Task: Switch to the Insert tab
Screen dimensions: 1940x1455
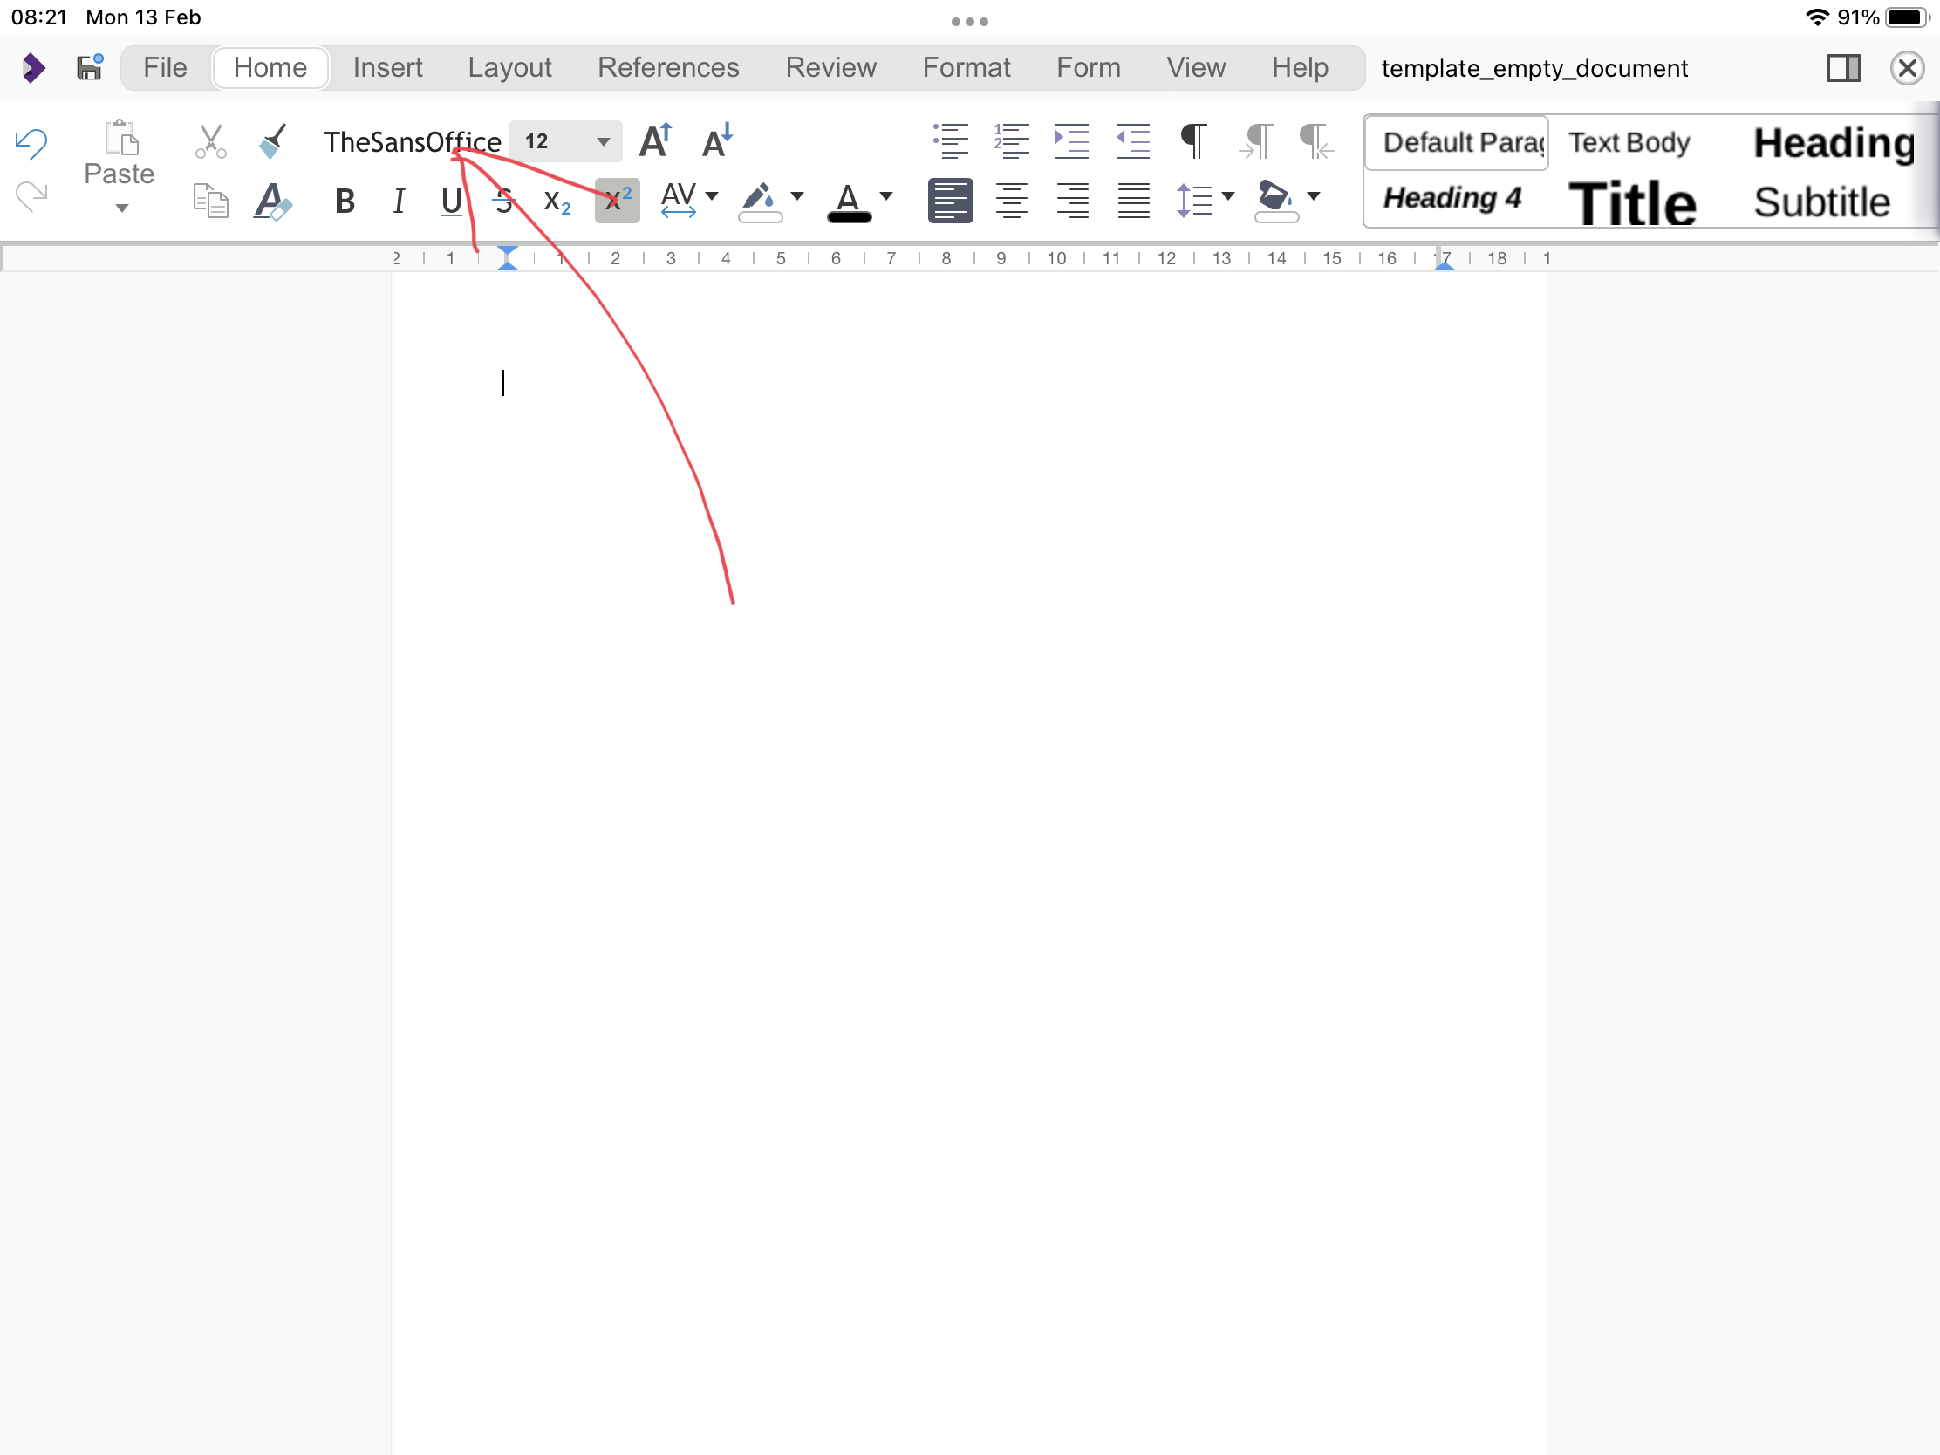Action: click(x=387, y=67)
